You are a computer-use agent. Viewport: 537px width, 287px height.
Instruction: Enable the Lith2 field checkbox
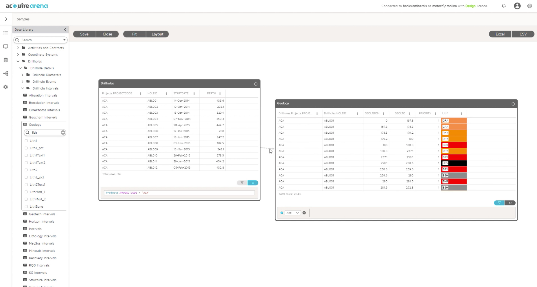point(26,170)
